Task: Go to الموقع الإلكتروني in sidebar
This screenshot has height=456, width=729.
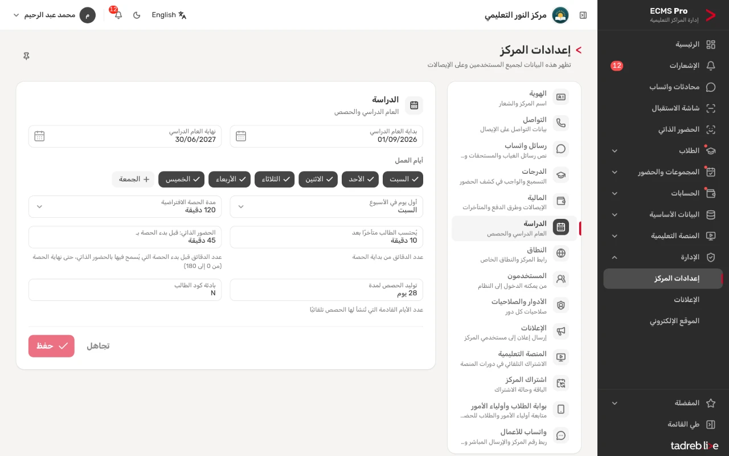Action: pos(663,321)
